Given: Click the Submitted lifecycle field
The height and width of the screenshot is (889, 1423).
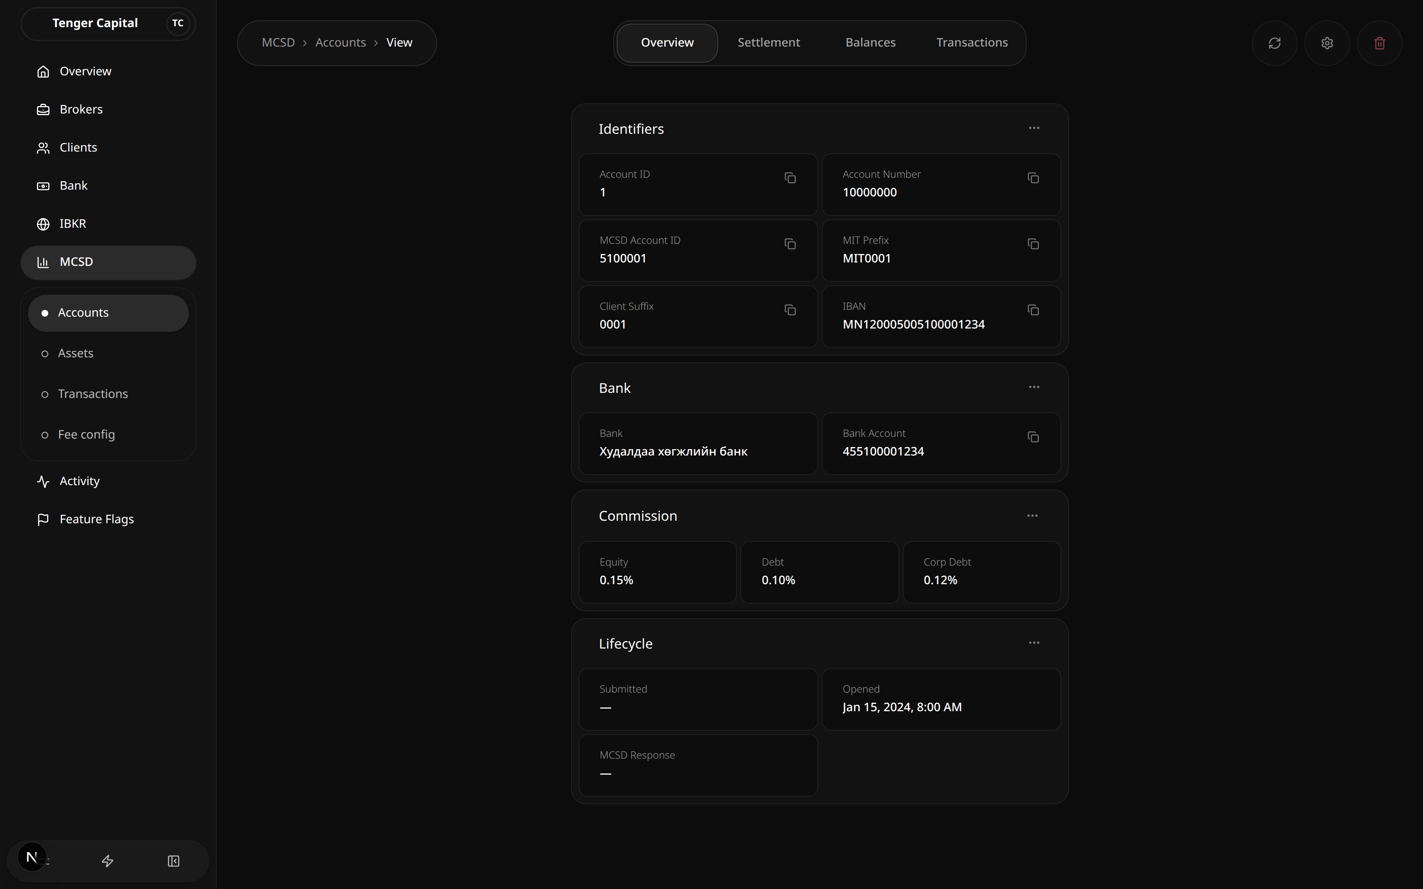Looking at the screenshot, I should 698,700.
